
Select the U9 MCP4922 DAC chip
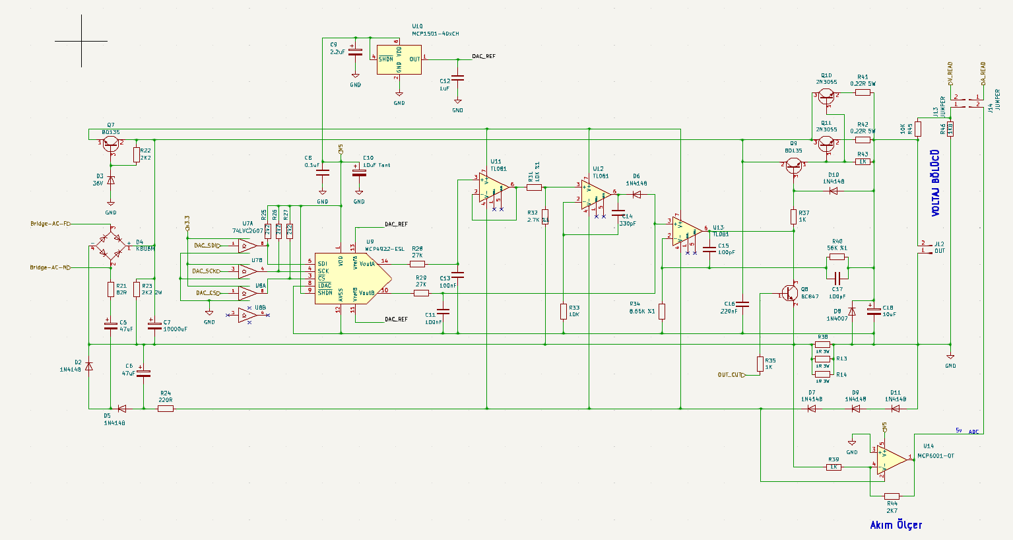pyautogui.click(x=352, y=279)
